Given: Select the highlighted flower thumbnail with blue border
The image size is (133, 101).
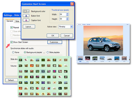Looking at the screenshot, I should (43, 71).
